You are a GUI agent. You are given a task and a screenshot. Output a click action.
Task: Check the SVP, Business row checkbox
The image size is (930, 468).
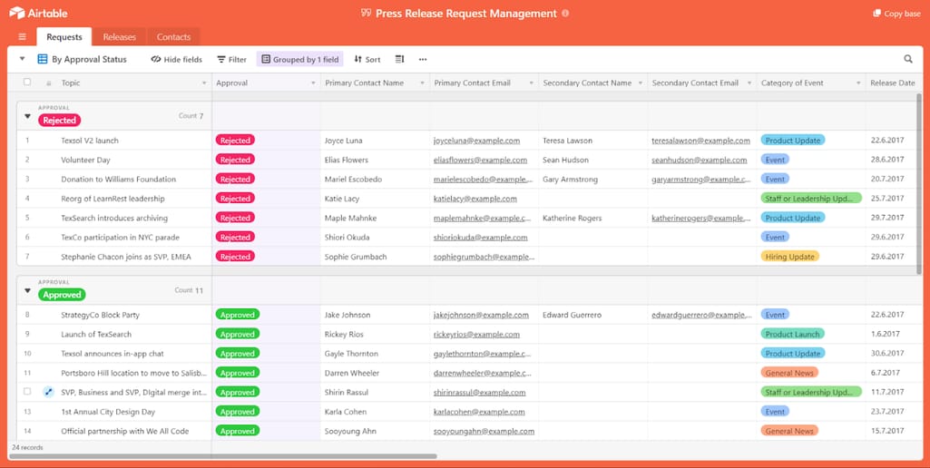click(x=27, y=392)
